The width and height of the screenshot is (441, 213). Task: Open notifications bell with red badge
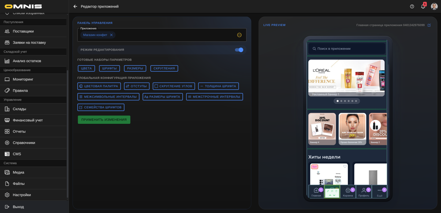[423, 6]
